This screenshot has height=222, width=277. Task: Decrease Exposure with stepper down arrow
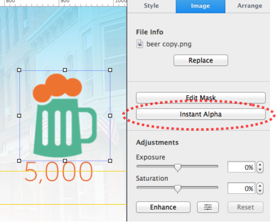pos(260,170)
